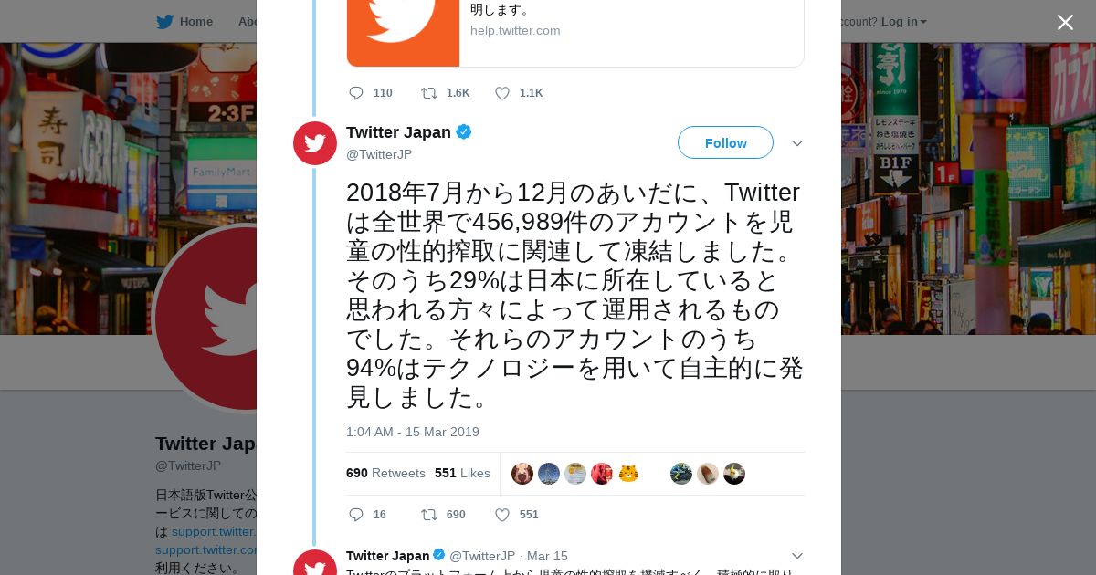Click retweet icon showing 690
Screen dimensions: 1096x575
(x=428, y=515)
